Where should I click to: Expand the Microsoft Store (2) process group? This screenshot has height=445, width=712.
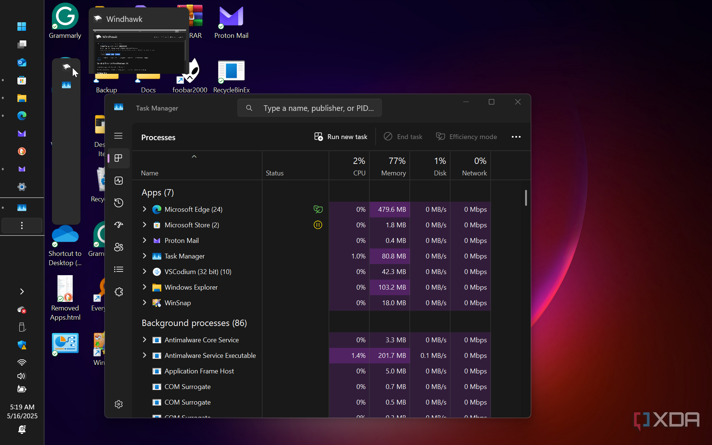[145, 225]
